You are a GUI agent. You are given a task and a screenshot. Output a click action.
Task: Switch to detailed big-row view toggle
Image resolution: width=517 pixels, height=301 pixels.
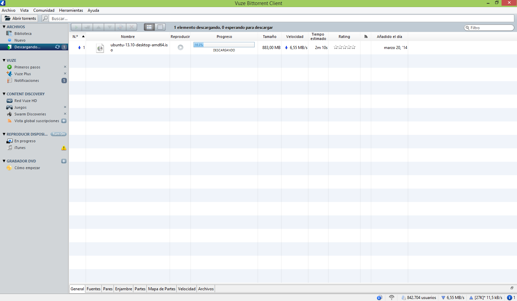point(149,27)
